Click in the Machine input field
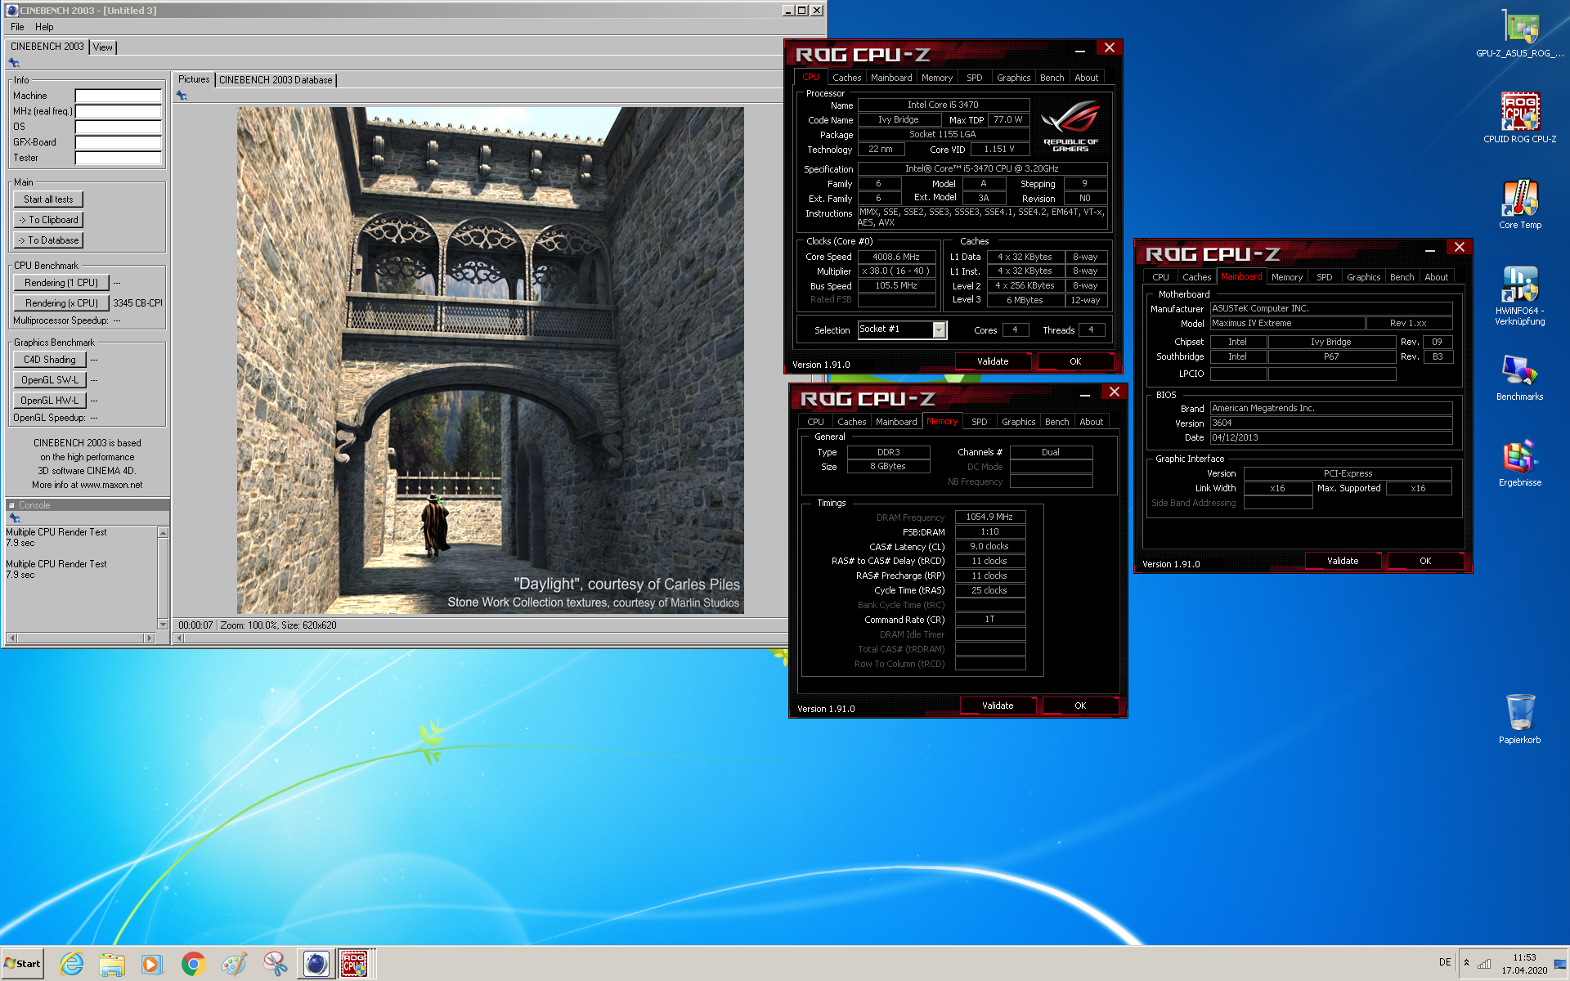This screenshot has width=1570, height=981. click(x=119, y=96)
